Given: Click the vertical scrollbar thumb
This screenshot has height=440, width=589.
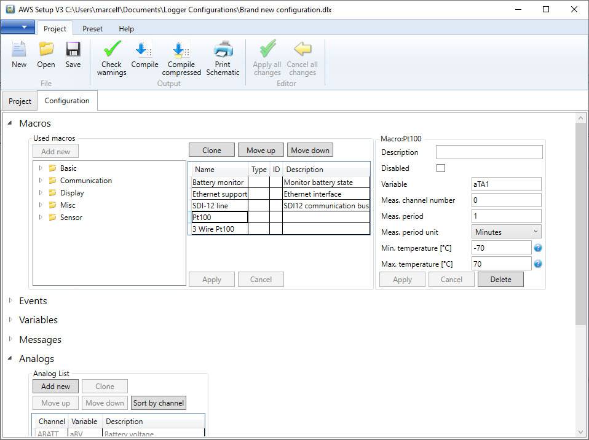Looking at the screenshot, I should click(x=581, y=224).
